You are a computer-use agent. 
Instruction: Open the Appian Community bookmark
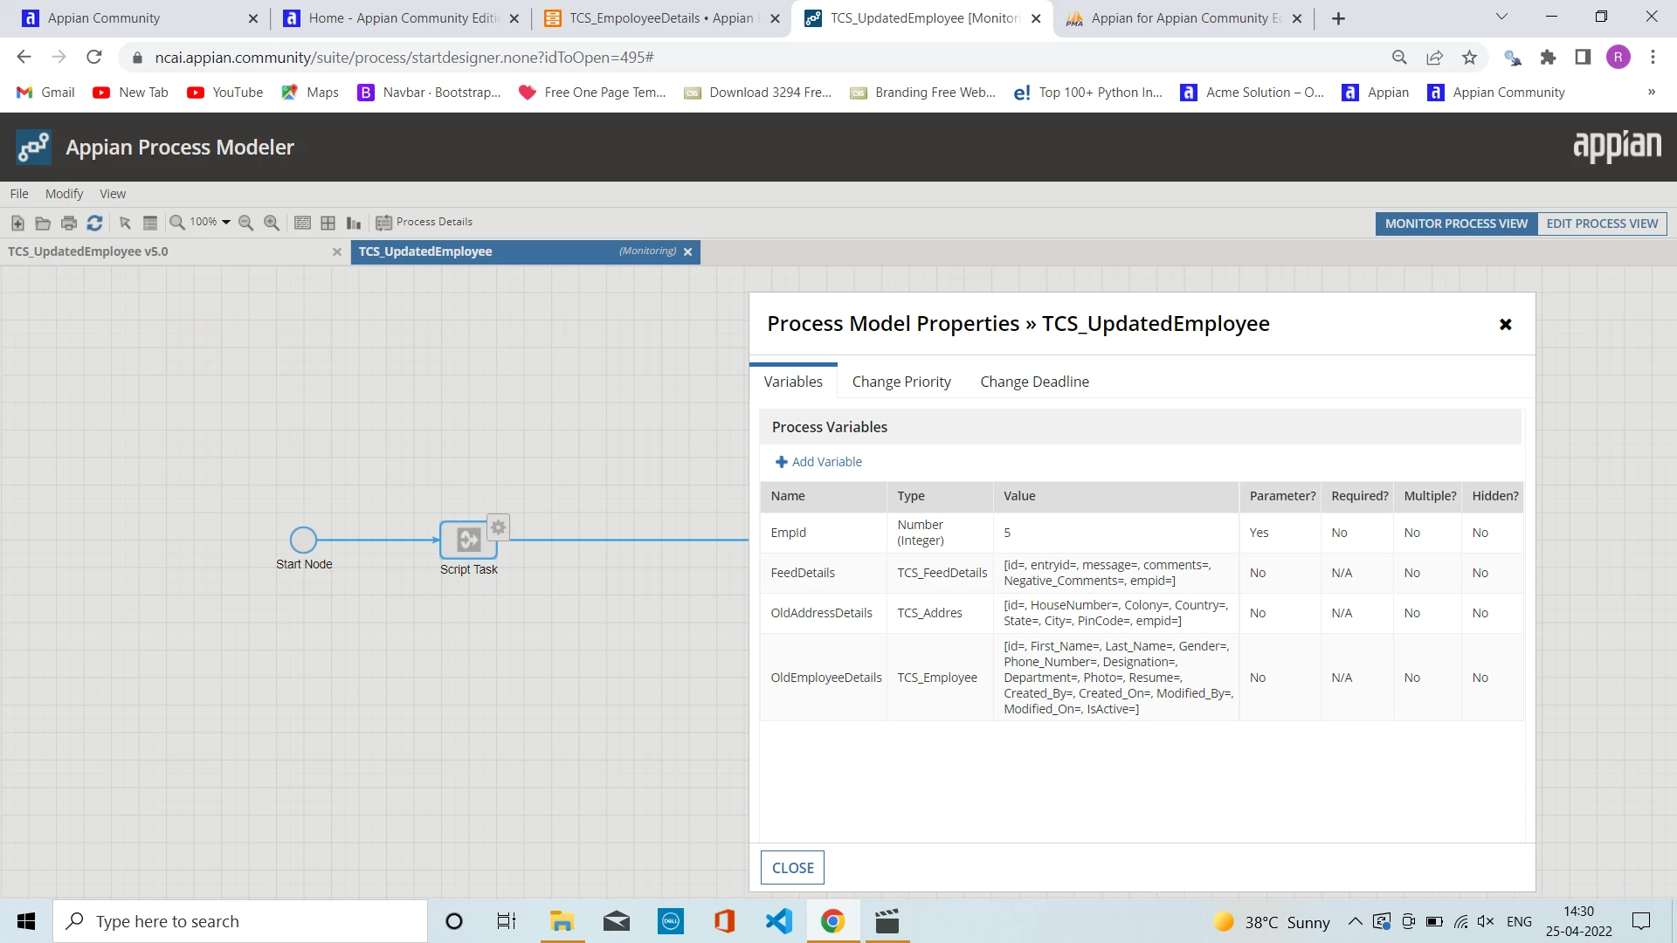tap(1496, 93)
